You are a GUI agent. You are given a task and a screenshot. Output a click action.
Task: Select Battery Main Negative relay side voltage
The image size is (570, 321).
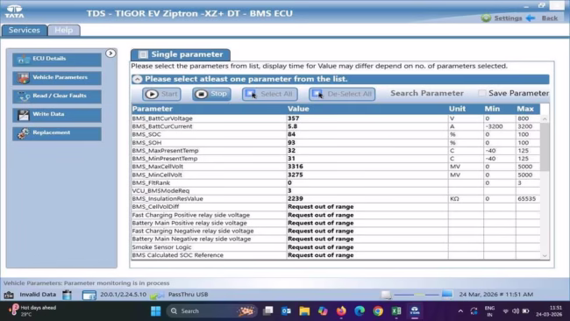point(336,239)
